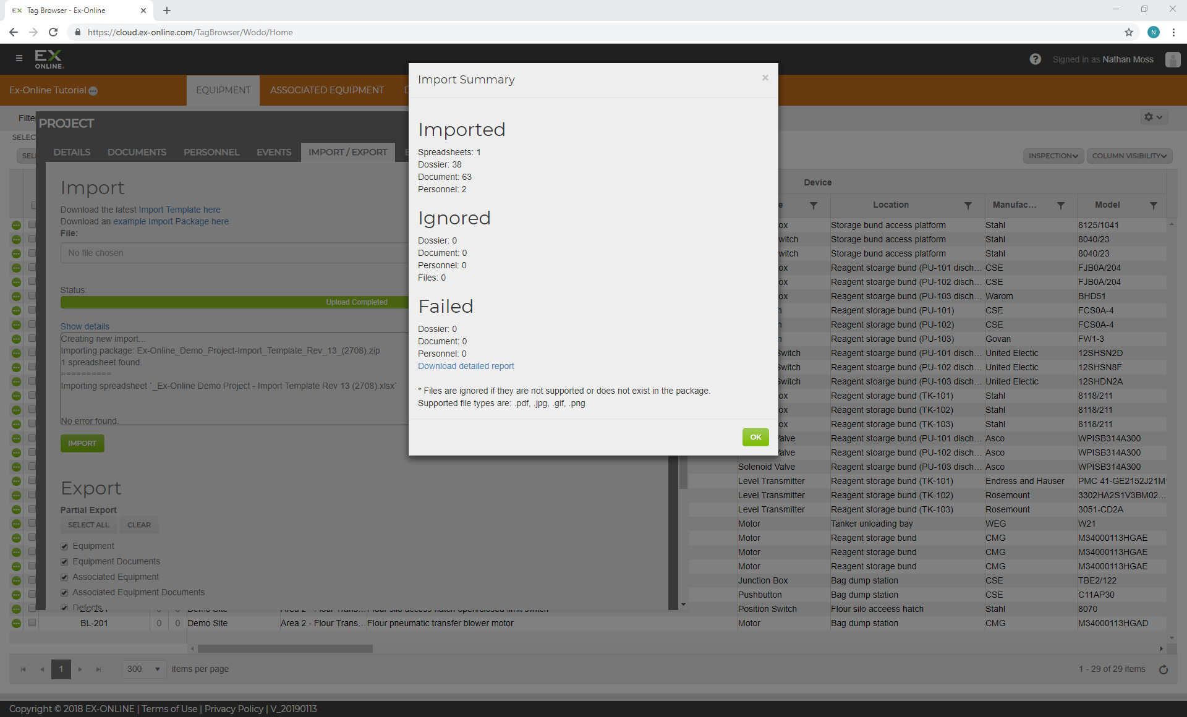The height and width of the screenshot is (717, 1187).
Task: Open the hamburger menu icon
Action: (x=19, y=59)
